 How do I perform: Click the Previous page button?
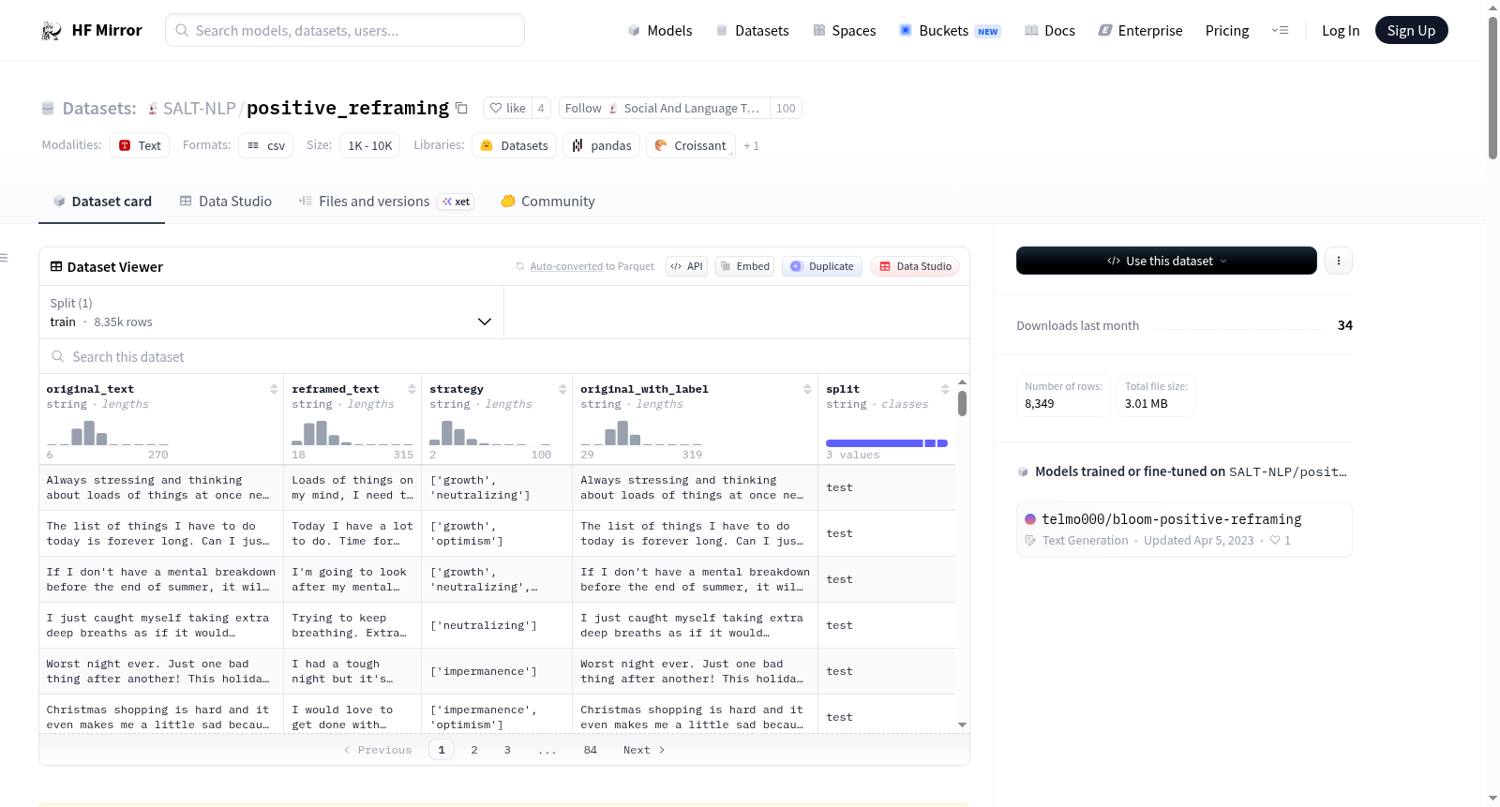pos(378,750)
